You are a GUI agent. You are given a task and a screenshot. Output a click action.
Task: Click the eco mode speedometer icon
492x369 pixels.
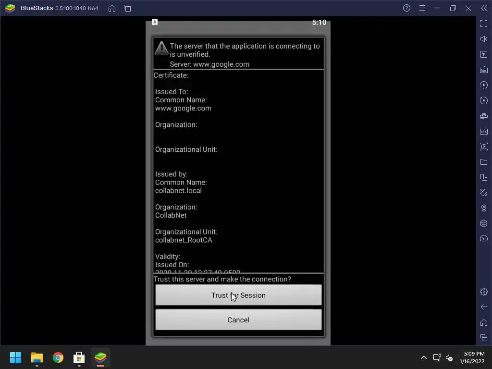tap(484, 239)
